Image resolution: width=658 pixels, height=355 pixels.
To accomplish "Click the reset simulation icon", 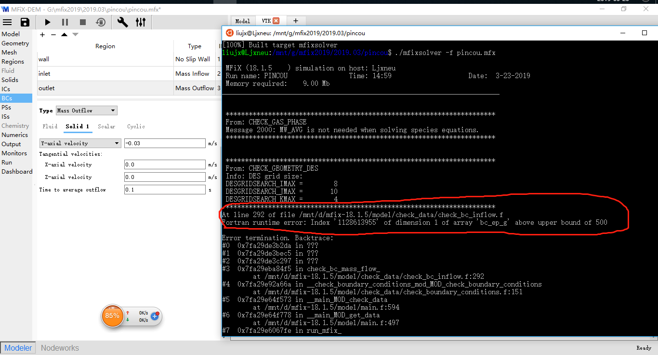I will pos(101,22).
